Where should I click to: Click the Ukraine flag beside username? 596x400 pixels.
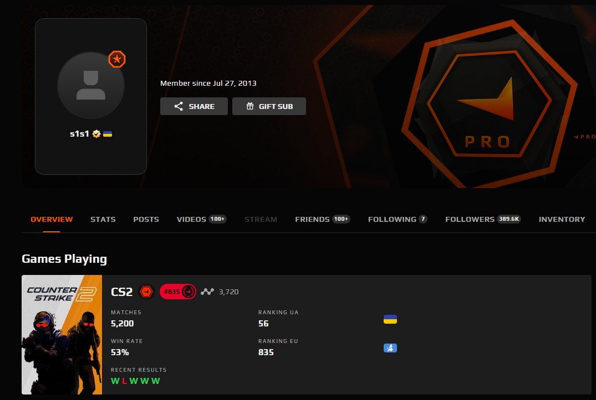click(108, 134)
